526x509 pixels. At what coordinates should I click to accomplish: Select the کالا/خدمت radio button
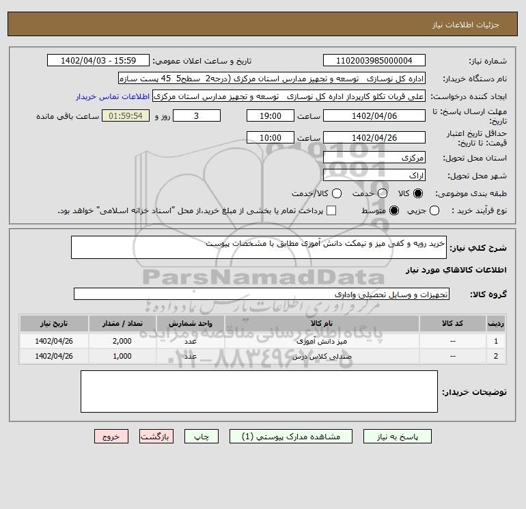pyautogui.click(x=337, y=193)
